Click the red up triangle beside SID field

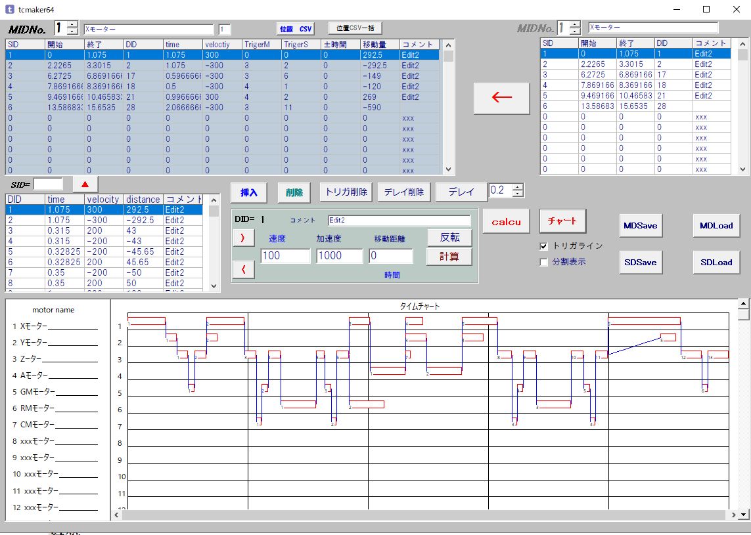click(x=85, y=184)
